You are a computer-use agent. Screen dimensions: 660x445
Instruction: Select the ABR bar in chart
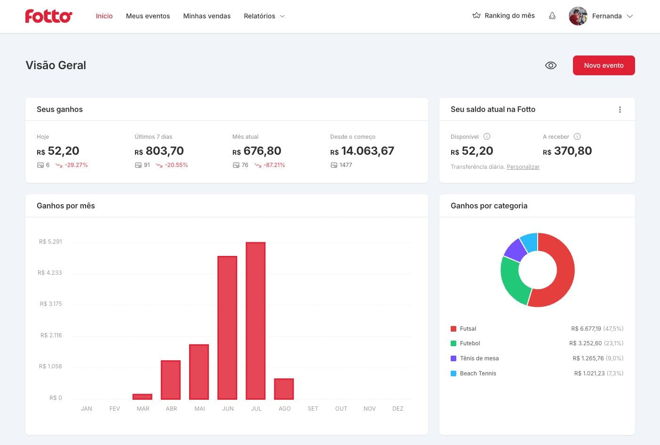click(171, 380)
